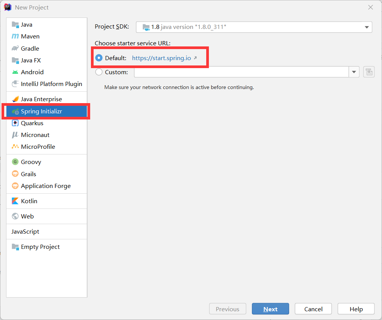Click the Project SDK version text
This screenshot has height=320, width=382.
click(189, 27)
